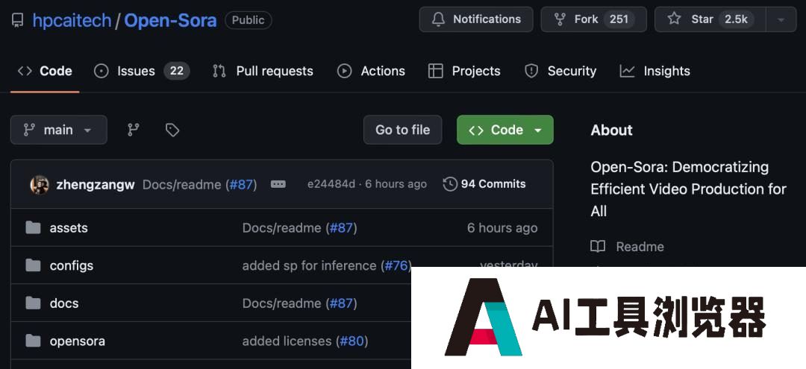Click the '6 hours ago' timestamp on assets row

[x=502, y=228]
